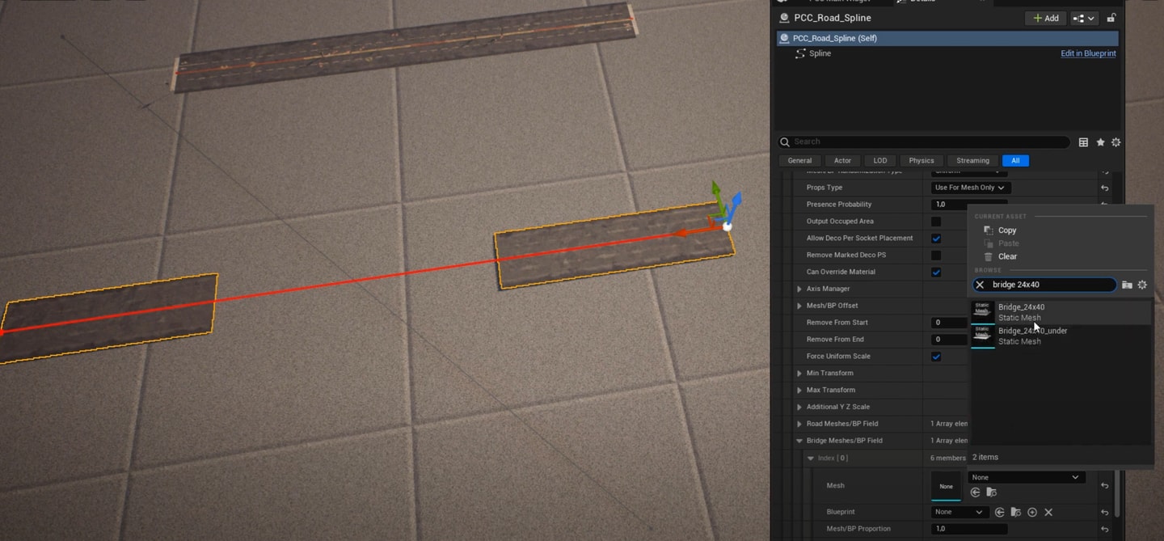
Task: Reset the Mesh property to default
Action: tap(1105, 486)
